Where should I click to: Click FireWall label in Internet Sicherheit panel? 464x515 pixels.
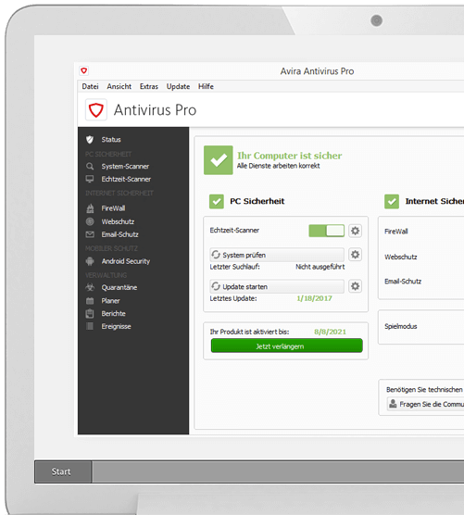click(396, 232)
